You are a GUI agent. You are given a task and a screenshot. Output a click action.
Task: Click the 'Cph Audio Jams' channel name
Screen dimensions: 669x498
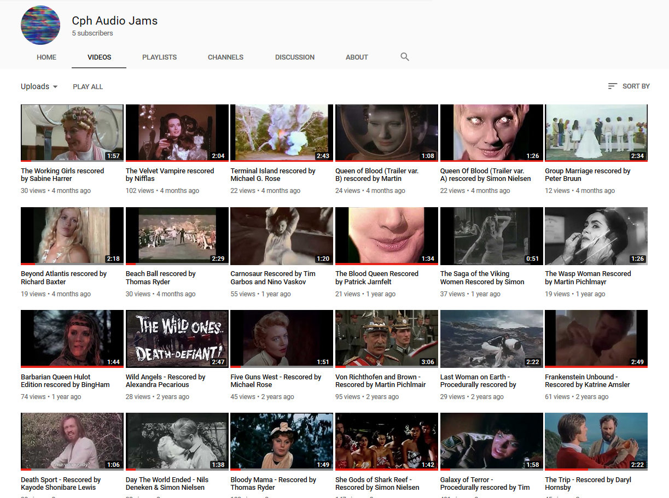click(x=115, y=21)
